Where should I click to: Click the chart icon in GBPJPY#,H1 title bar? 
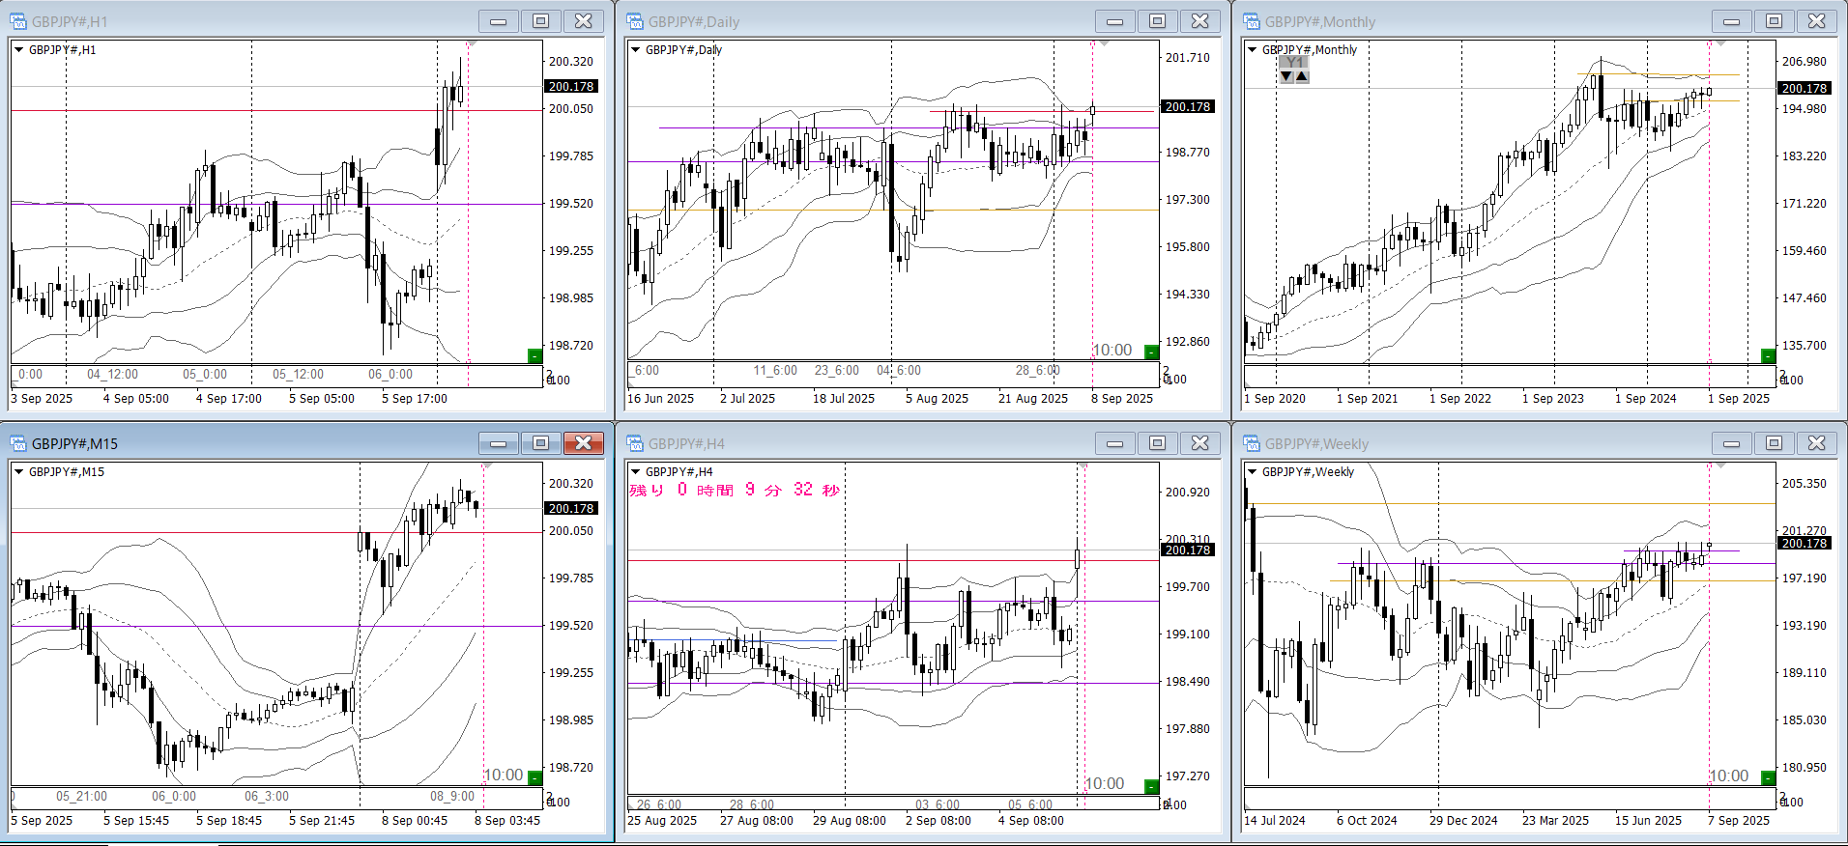tap(18, 21)
